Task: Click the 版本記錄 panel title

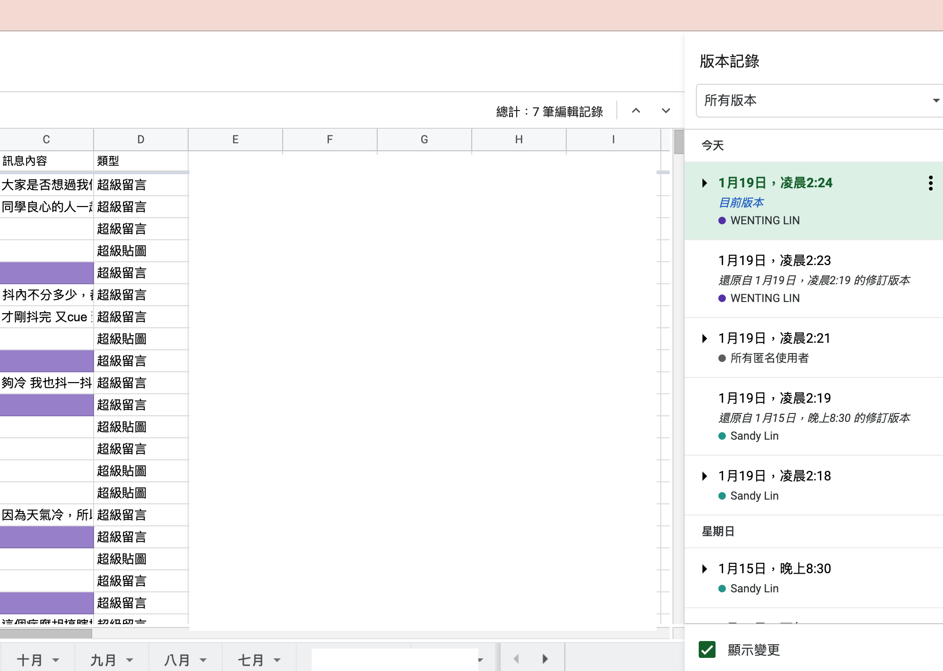Action: pos(730,61)
